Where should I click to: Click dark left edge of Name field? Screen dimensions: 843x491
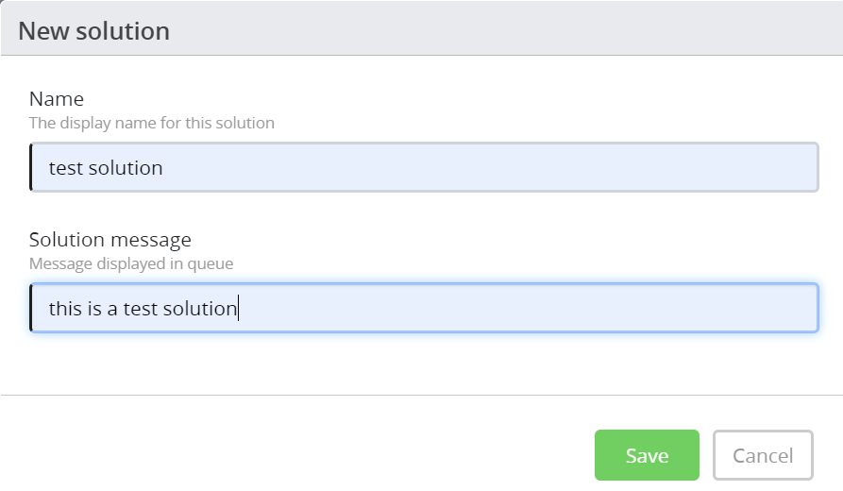click(31, 167)
